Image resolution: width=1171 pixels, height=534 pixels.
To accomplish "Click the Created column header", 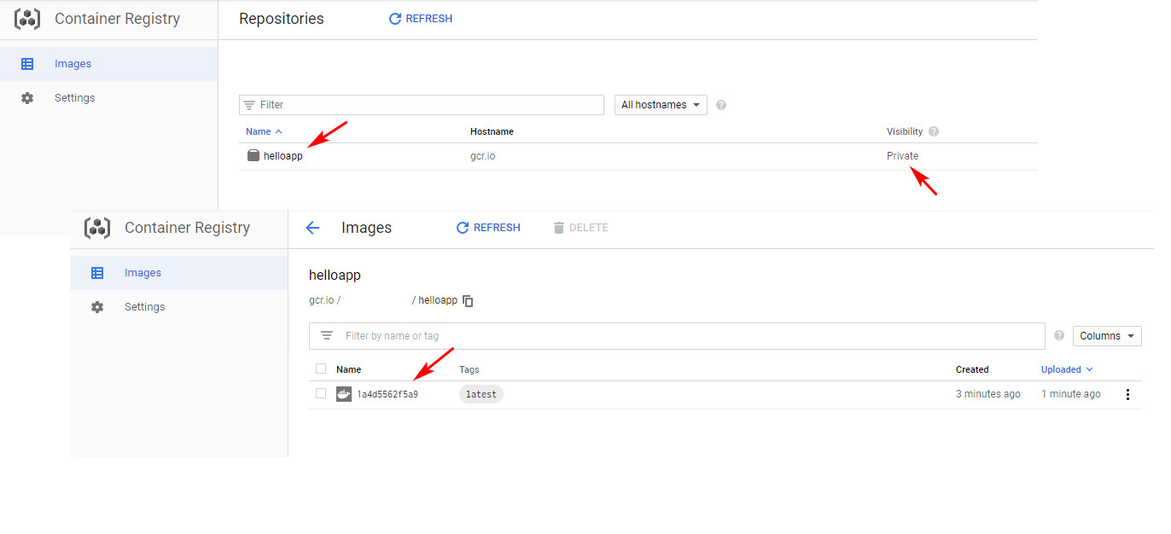I will 972,369.
